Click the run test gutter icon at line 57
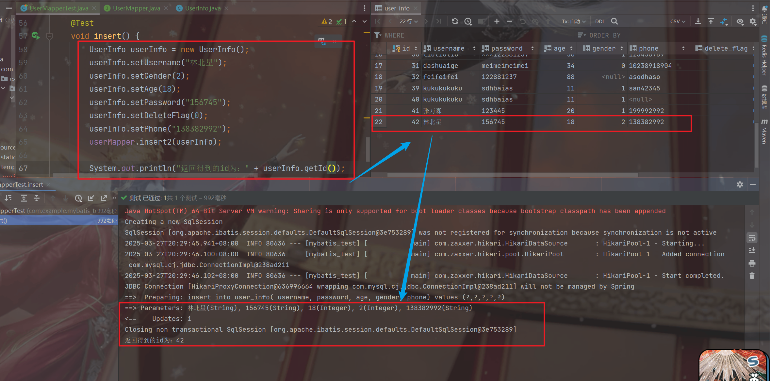 [x=35, y=36]
